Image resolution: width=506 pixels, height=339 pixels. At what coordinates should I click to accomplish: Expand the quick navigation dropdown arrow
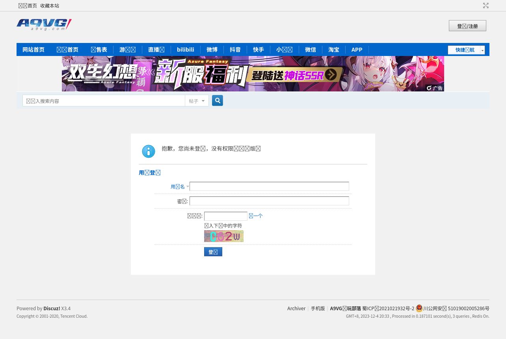(x=482, y=50)
